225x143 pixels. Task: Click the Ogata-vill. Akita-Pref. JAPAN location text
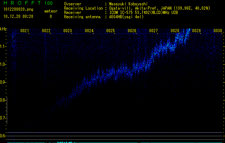(160, 8)
